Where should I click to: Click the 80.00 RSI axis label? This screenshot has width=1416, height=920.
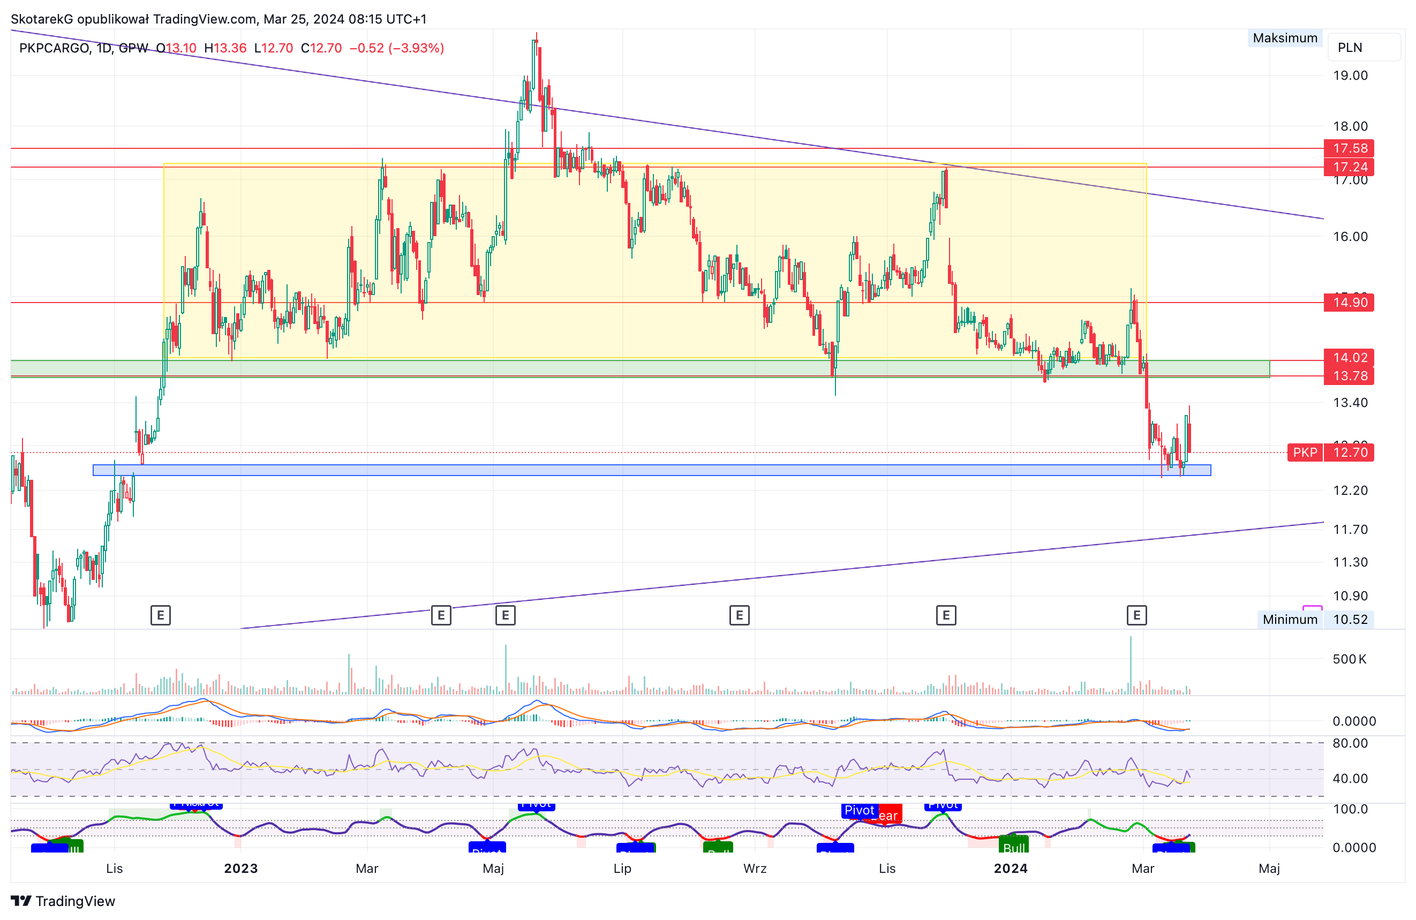1350,743
